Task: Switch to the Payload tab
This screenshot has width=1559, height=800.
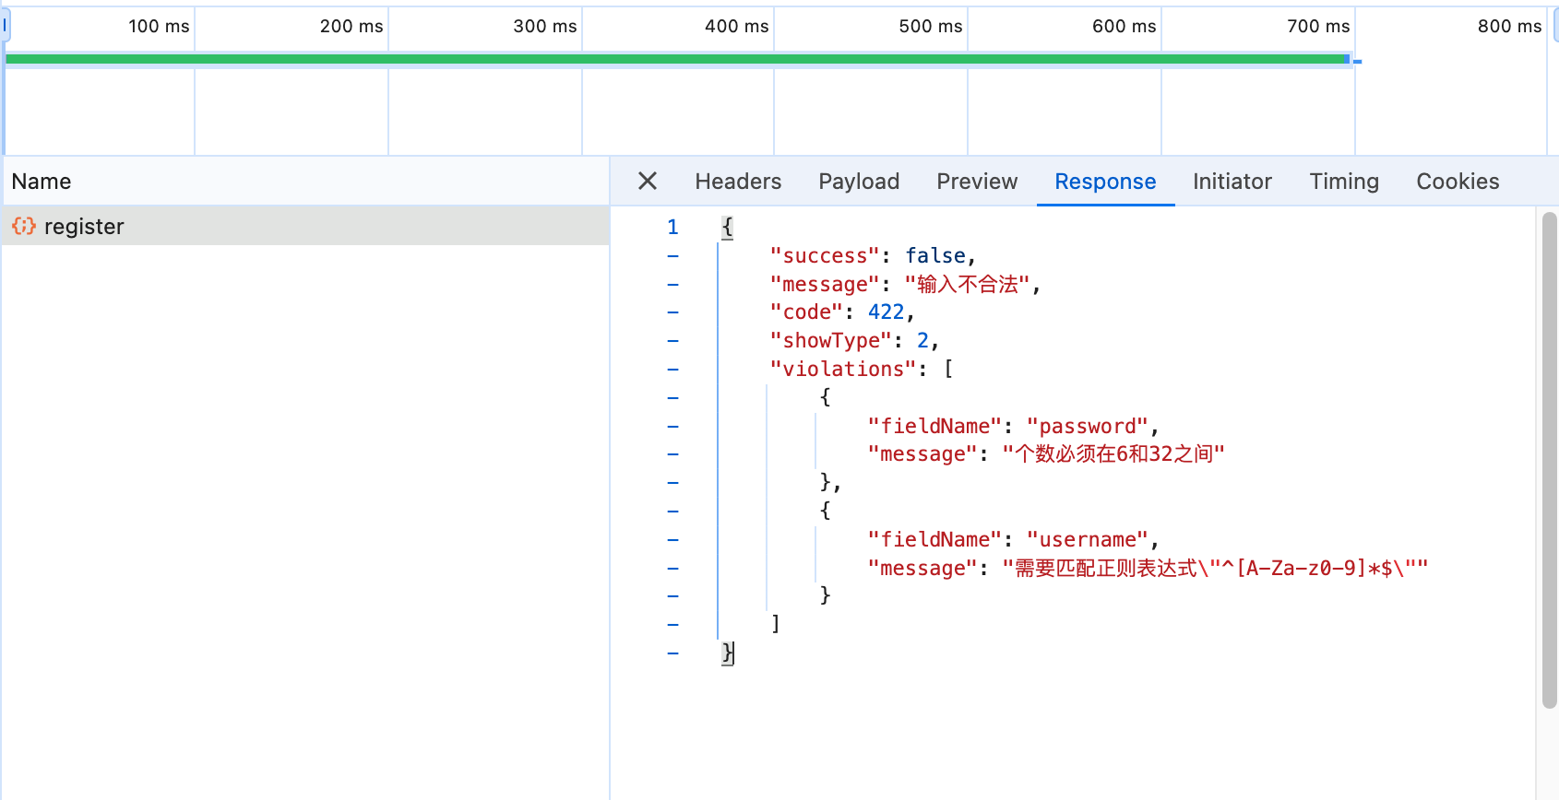Action: [x=858, y=182]
